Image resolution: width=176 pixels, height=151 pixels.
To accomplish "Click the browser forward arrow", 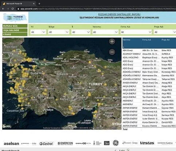I will click(x=8, y=9).
